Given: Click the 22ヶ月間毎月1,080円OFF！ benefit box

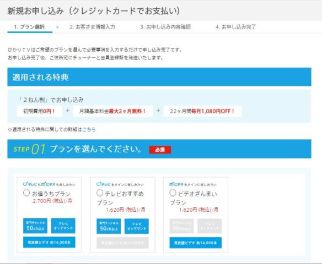Looking at the screenshot, I should pyautogui.click(x=202, y=111).
